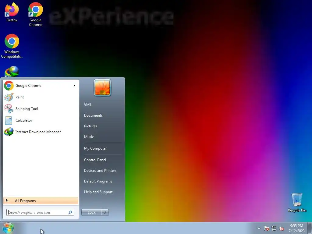Image resolution: width=312 pixels, height=234 pixels.
Task: Open the Firefox desktop shortcut
Action: (x=12, y=12)
